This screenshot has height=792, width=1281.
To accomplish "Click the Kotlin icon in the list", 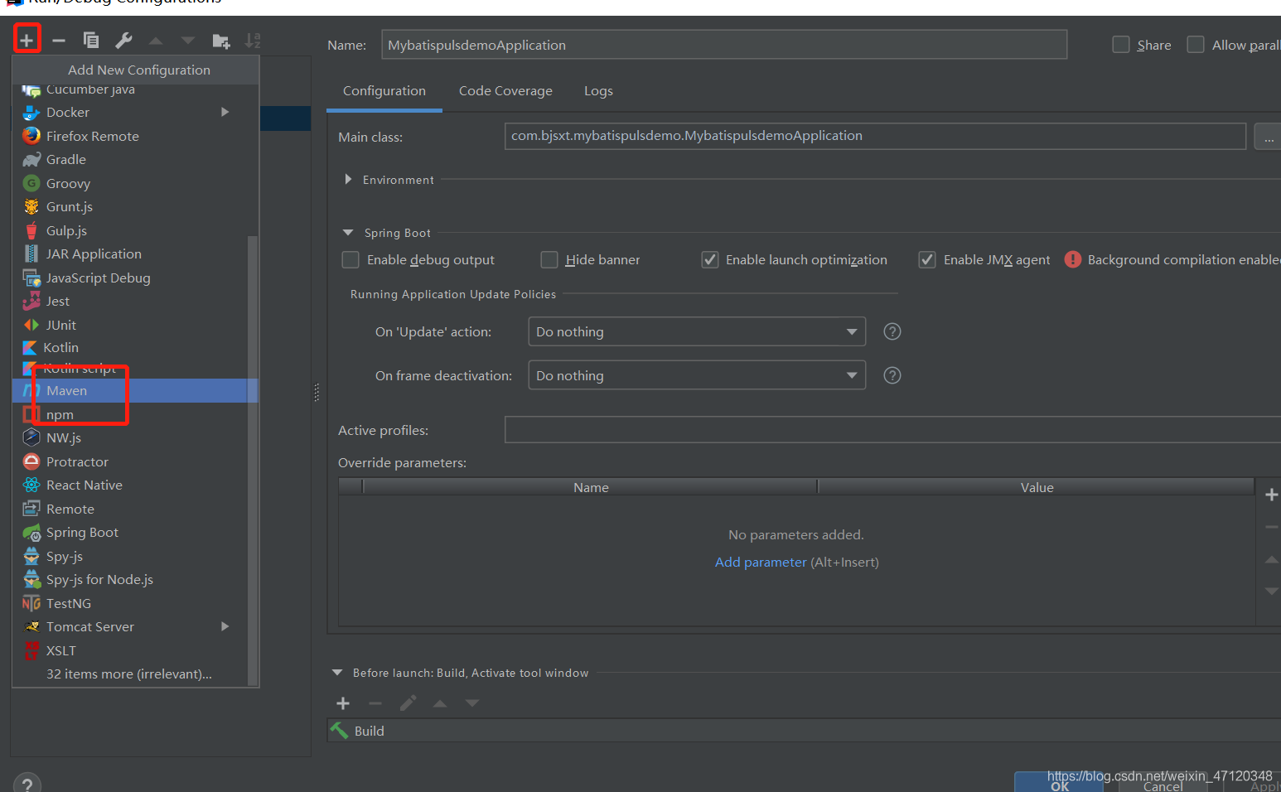I will 30,347.
